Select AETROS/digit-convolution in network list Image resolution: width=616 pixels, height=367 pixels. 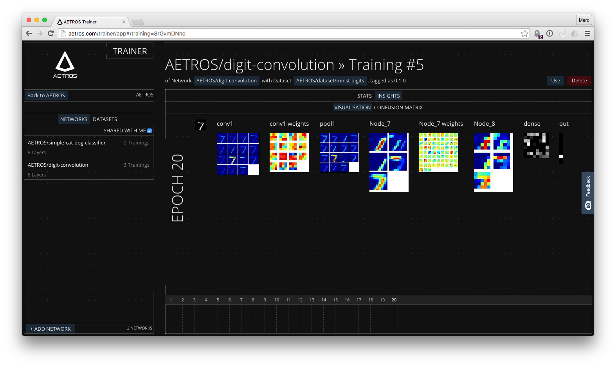(88, 169)
